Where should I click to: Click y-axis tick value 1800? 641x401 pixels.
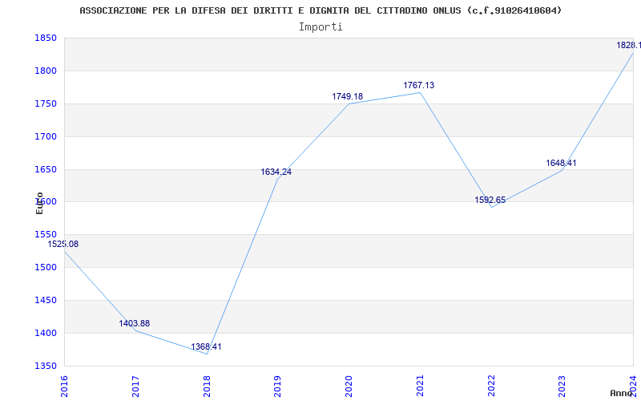tap(46, 71)
